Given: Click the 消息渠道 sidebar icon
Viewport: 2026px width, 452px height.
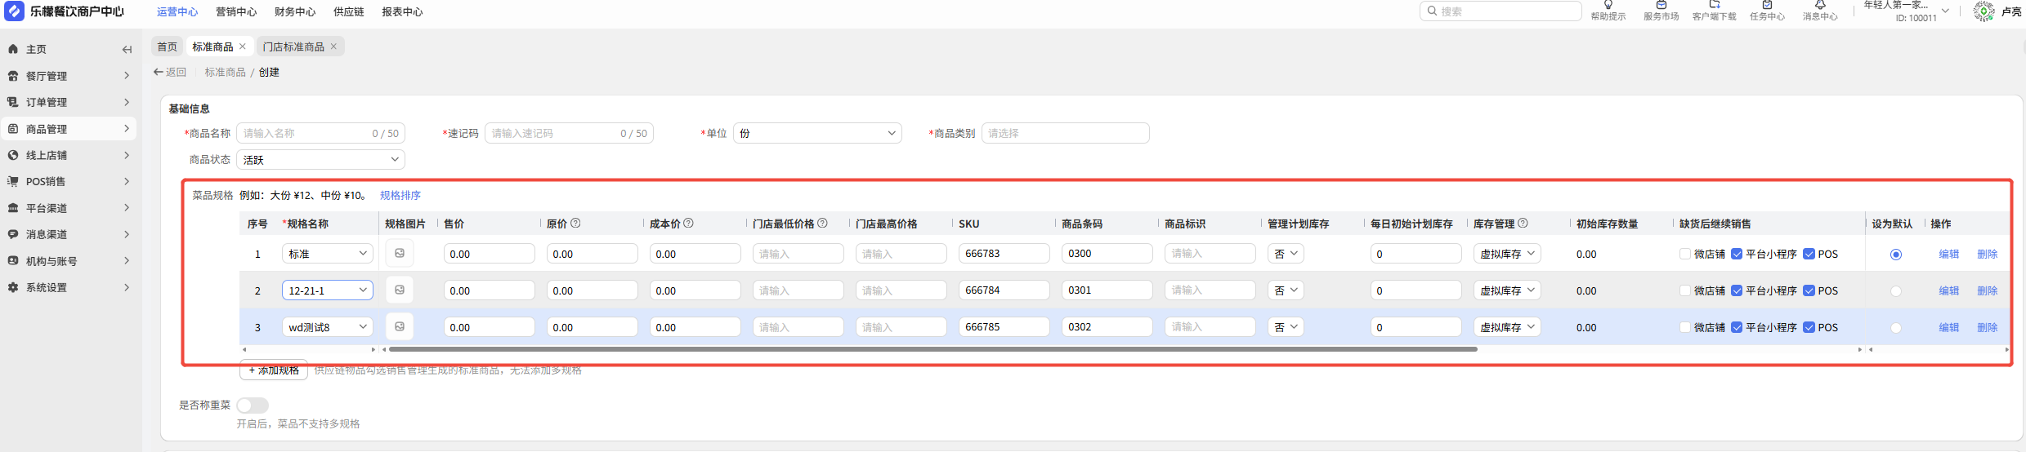Looking at the screenshot, I should 13,234.
